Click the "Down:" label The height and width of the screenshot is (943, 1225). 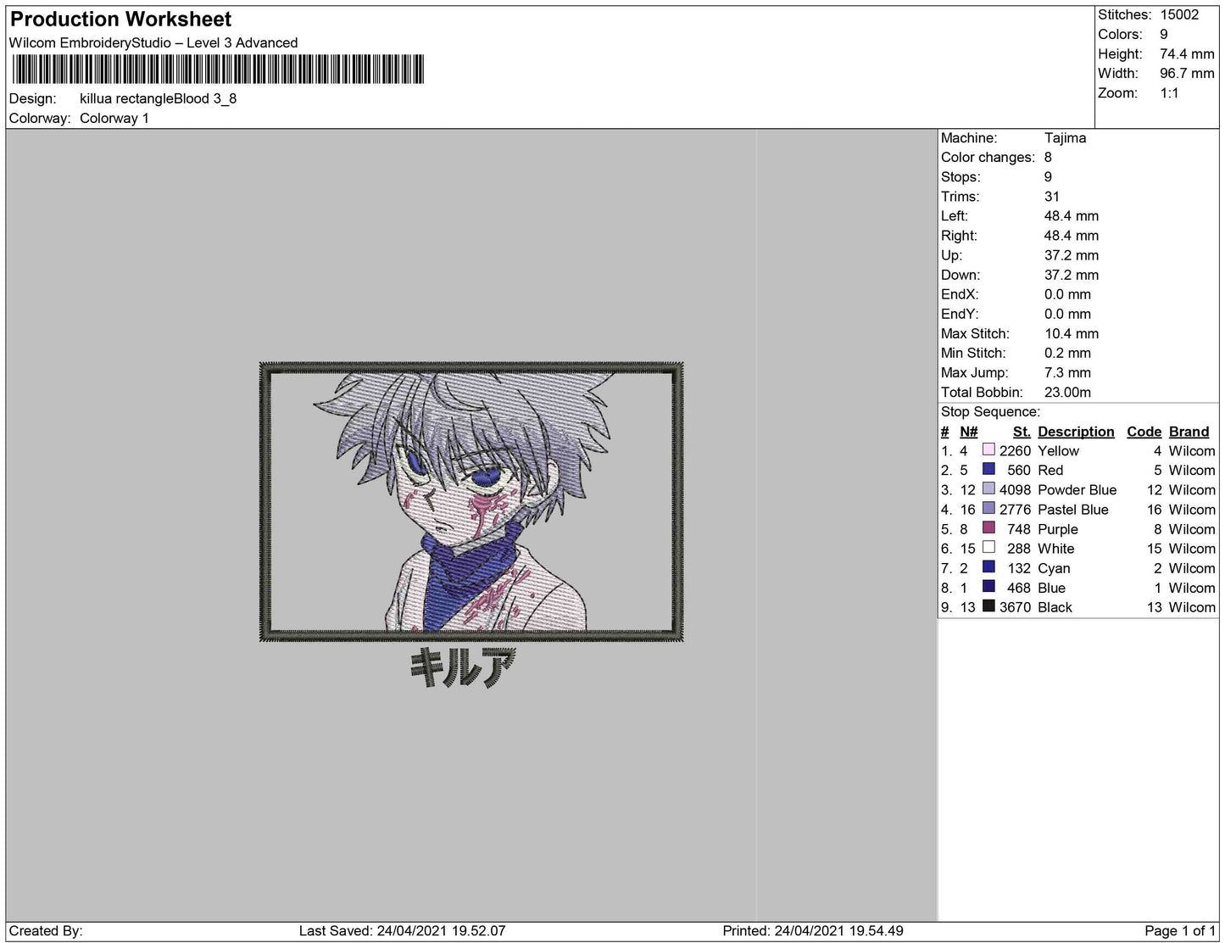(961, 275)
